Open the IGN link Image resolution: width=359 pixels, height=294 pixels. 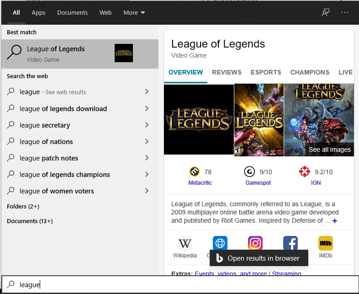click(316, 182)
